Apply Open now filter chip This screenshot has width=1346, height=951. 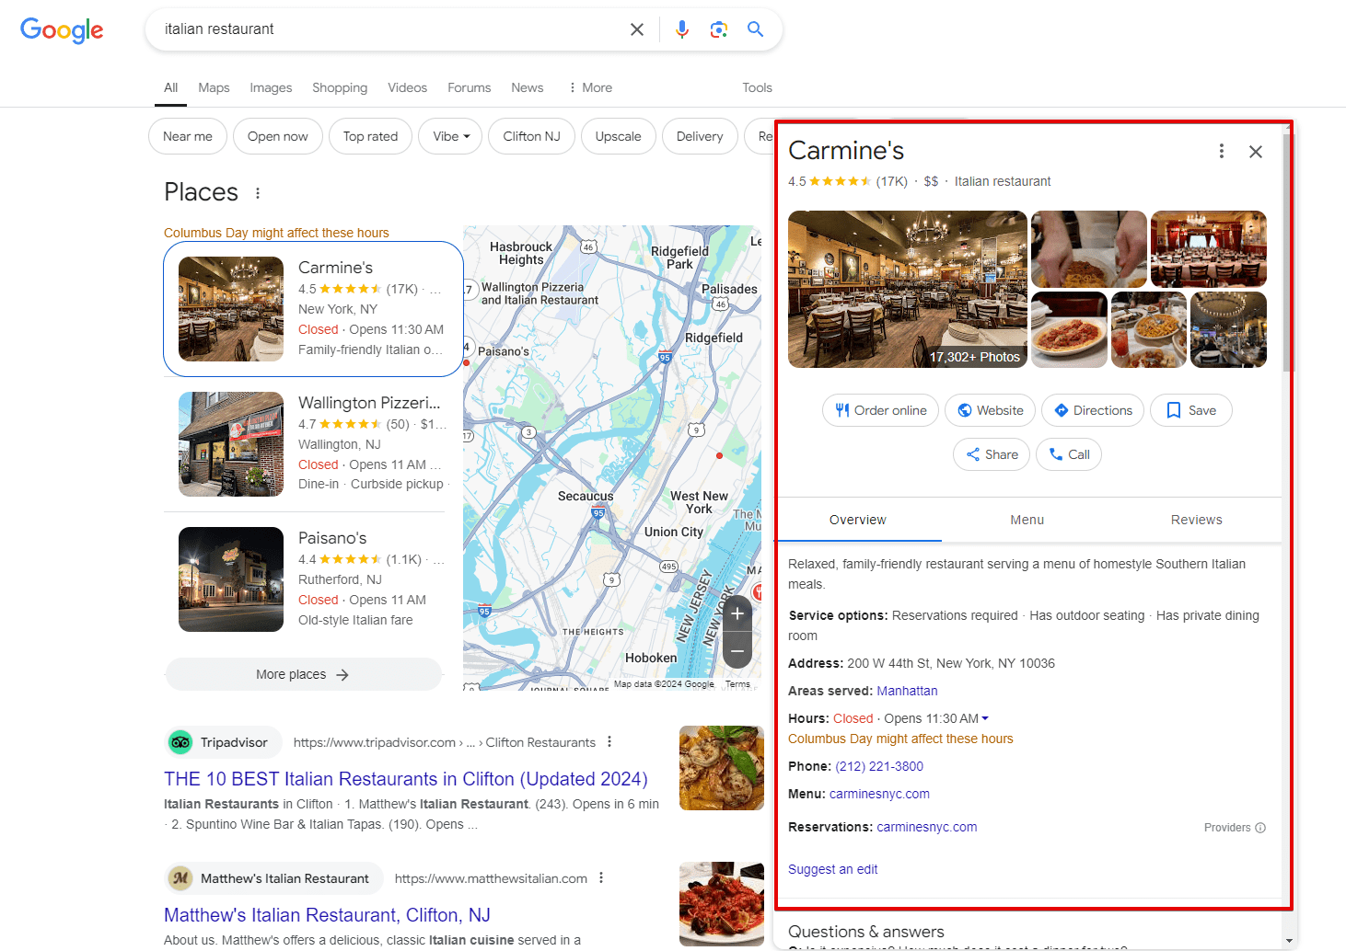(x=278, y=136)
